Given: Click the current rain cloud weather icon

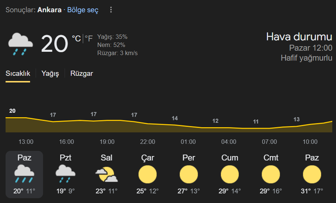Looking at the screenshot, I should coord(20,44).
